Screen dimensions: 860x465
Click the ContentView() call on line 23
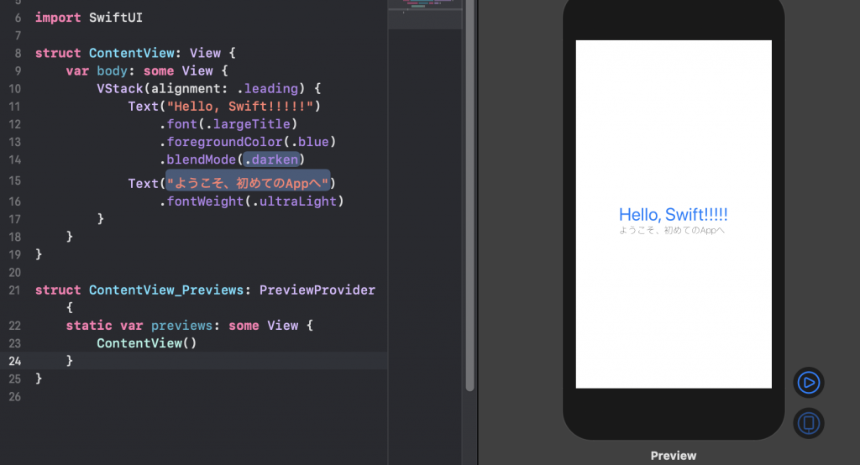(146, 343)
